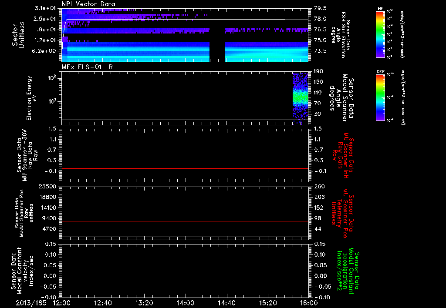This screenshot has height=308, width=446.
Task: Click the red line in MU Scanner +30V plot
Action: pyautogui.click(x=185, y=168)
